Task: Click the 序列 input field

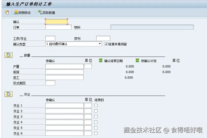Action: click(x=103, y=38)
